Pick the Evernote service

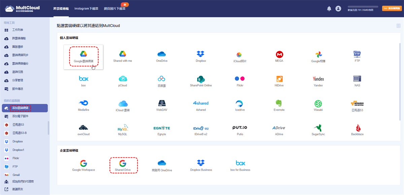(279, 106)
